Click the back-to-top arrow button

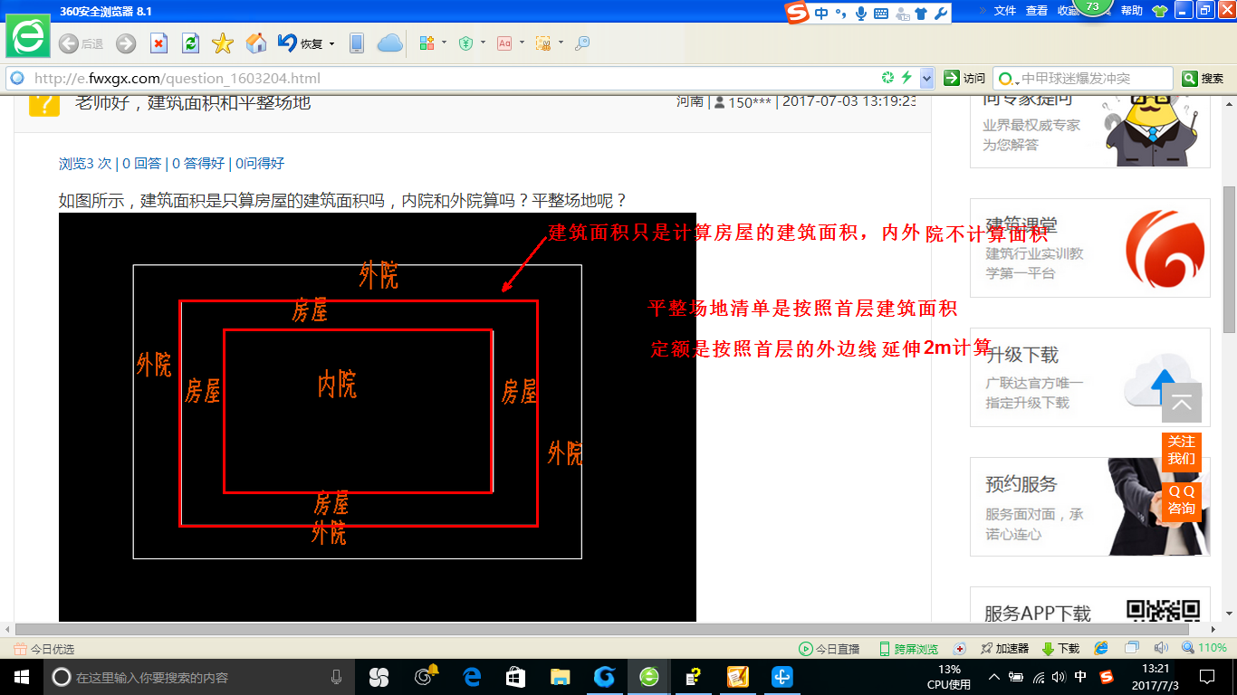(x=1182, y=403)
